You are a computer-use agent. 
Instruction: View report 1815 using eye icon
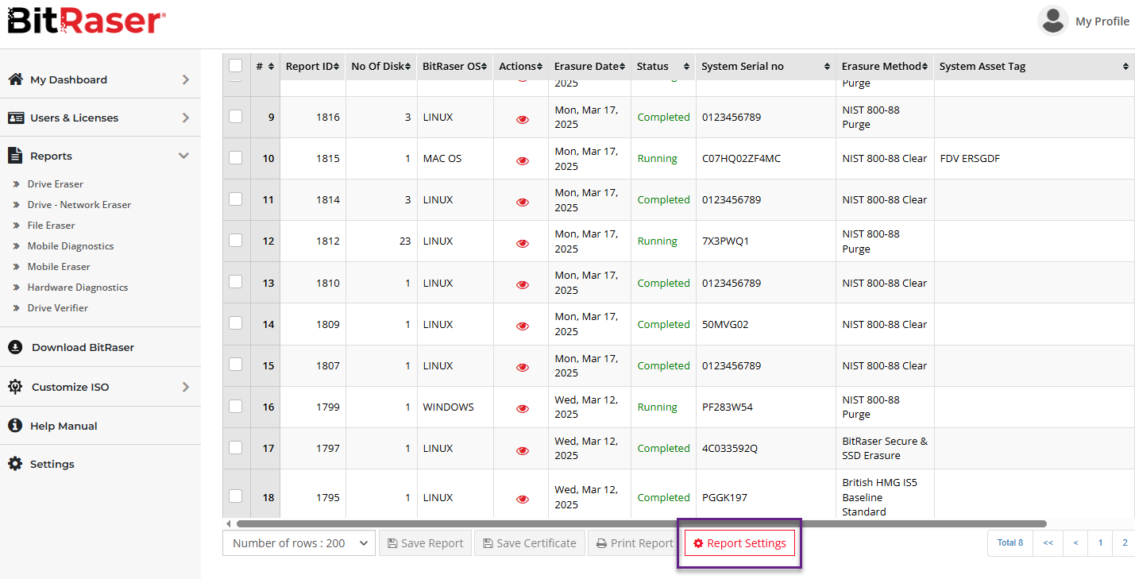pyautogui.click(x=523, y=160)
